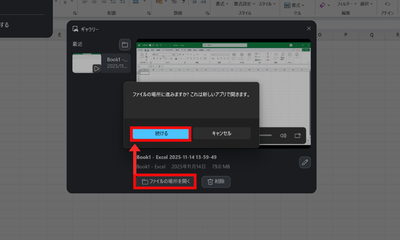Select column P header

[345, 35]
